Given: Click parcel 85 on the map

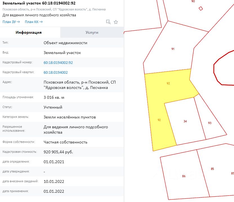Looking at the screenshot, I should coord(212,169).
